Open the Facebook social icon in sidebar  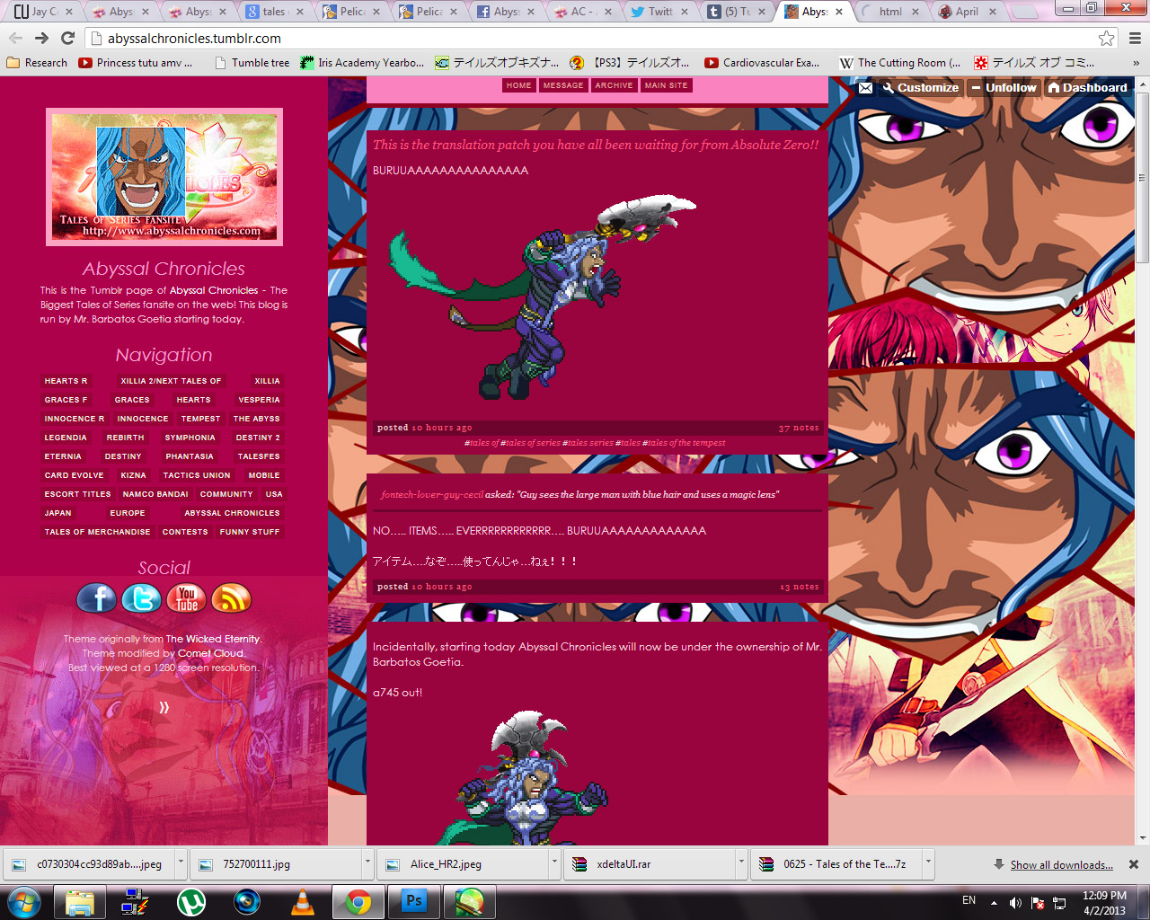click(x=96, y=598)
